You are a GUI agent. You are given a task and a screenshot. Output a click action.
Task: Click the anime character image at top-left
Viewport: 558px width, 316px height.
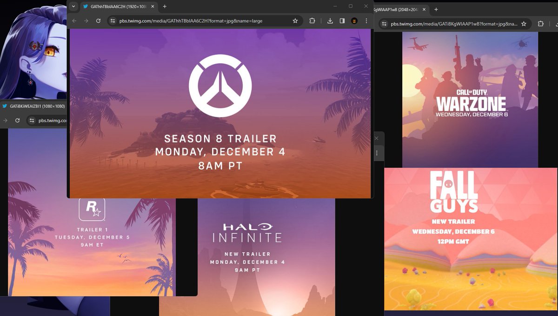pyautogui.click(x=33, y=49)
